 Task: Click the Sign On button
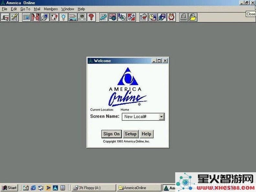112,134
